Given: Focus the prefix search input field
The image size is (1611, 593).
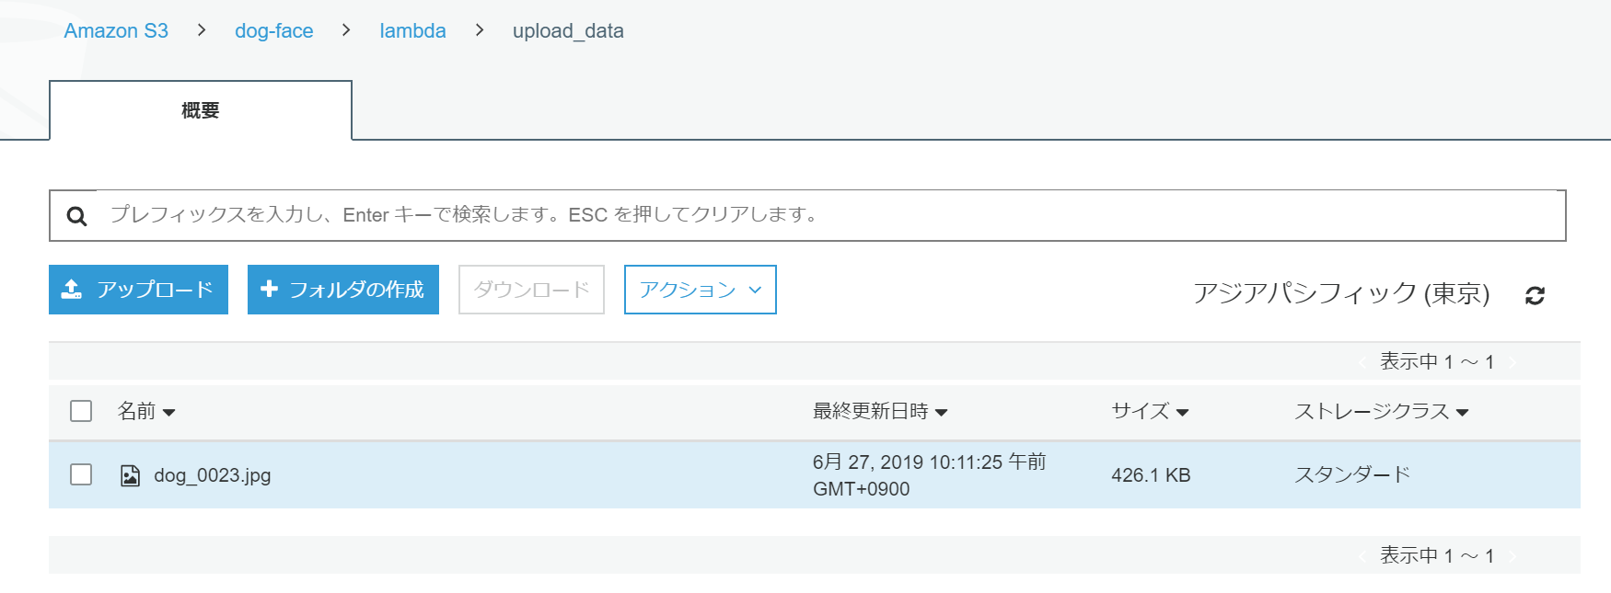Looking at the screenshot, I should click(829, 215).
